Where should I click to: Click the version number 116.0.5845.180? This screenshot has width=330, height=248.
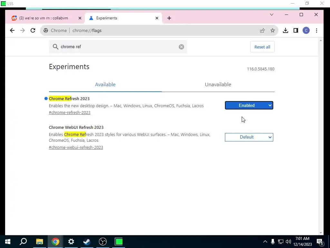click(x=260, y=69)
